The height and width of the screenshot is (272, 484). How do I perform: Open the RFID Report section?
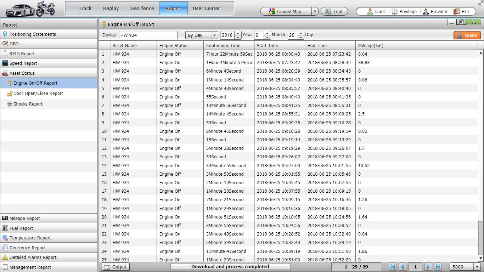(x=49, y=54)
